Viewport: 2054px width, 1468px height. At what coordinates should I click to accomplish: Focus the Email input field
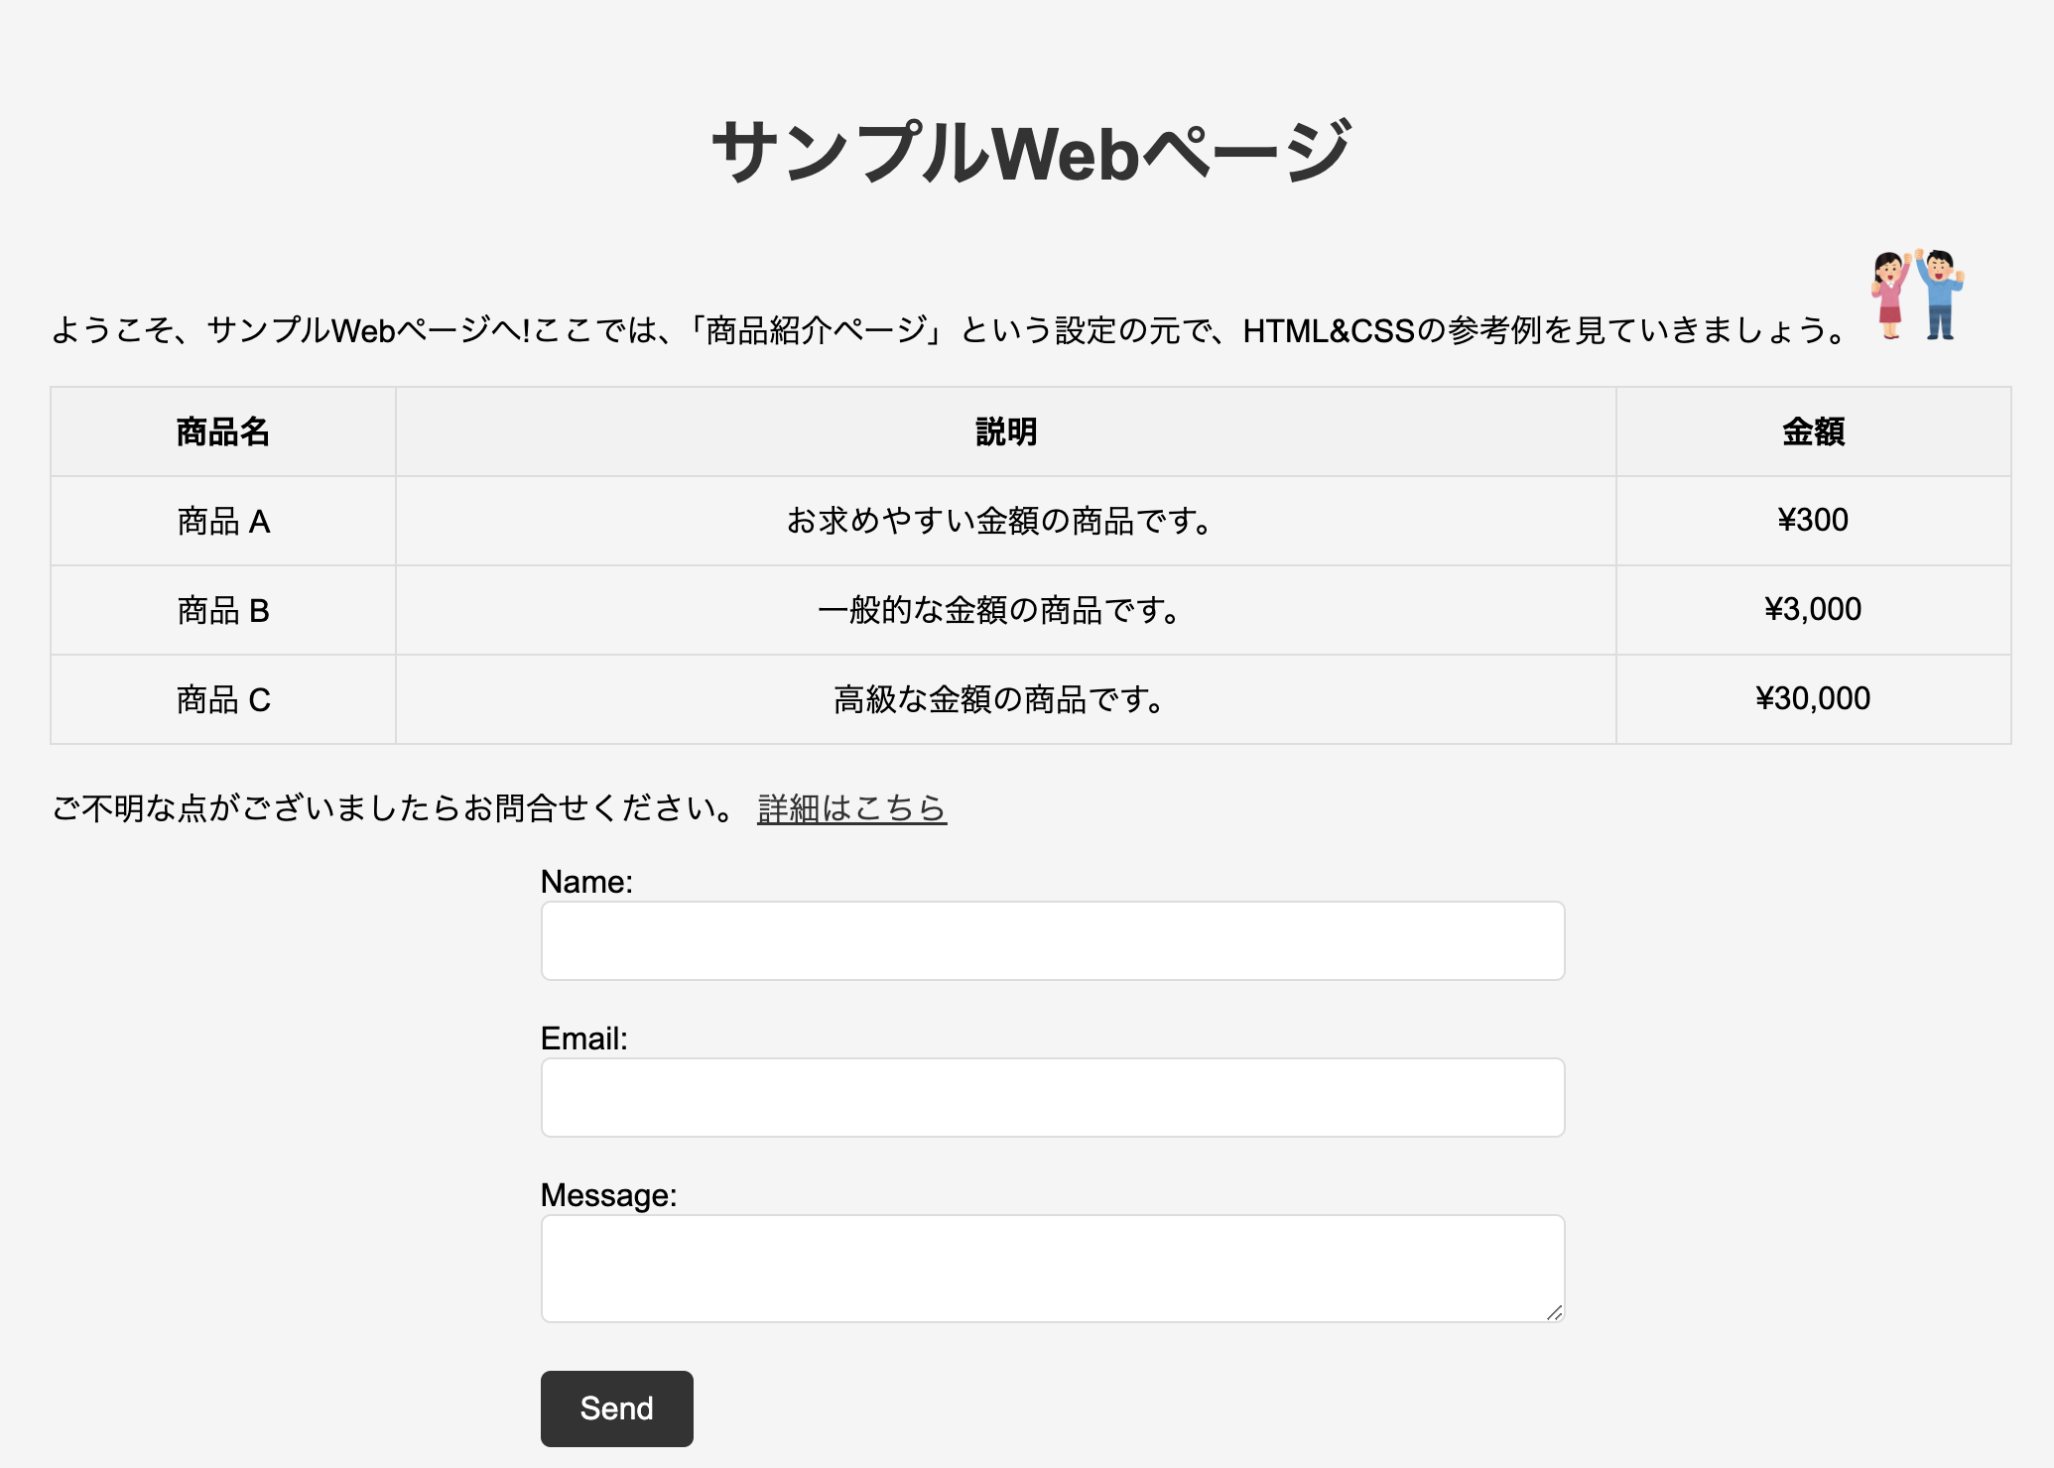1052,1097
